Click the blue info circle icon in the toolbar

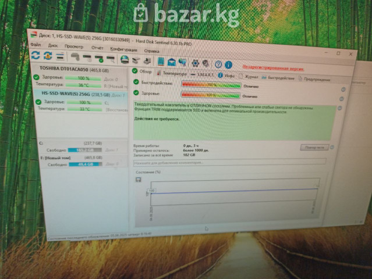[x=228, y=65]
